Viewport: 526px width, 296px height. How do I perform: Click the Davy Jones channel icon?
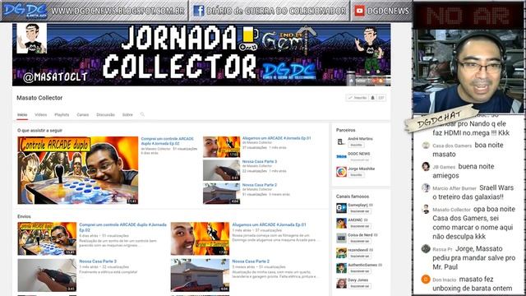341,283
